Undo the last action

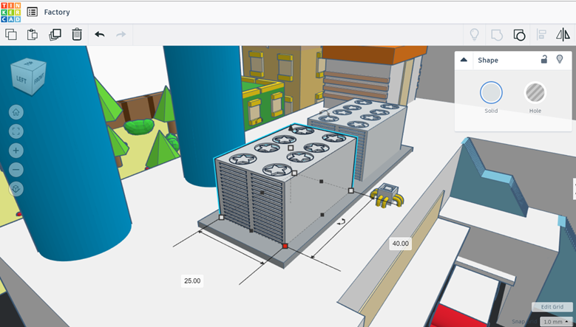100,35
